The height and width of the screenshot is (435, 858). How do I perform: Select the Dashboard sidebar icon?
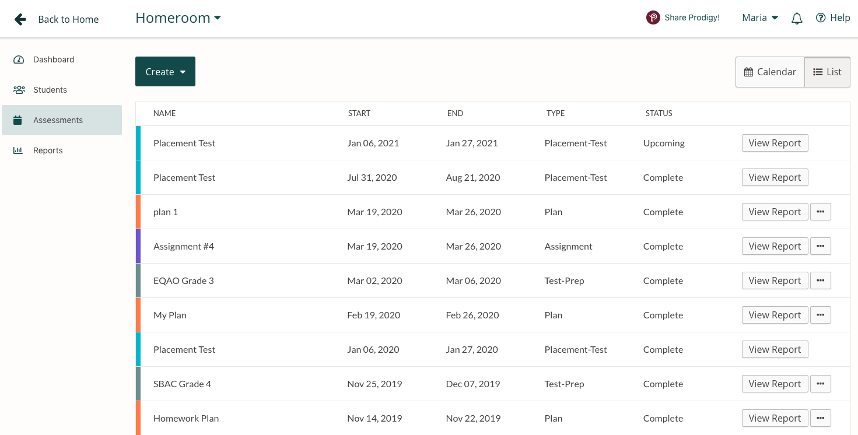click(x=19, y=59)
